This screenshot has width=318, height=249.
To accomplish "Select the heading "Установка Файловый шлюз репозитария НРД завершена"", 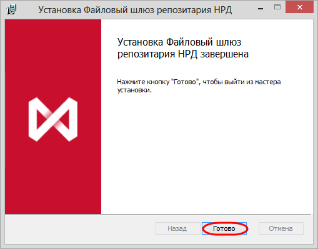I will coord(183,48).
